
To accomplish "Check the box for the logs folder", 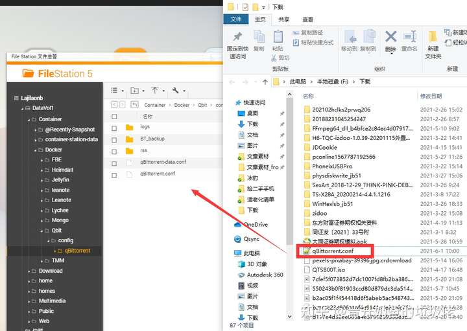I will pos(114,128).
